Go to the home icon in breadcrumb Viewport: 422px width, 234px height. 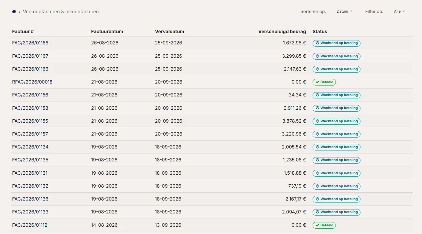point(14,12)
